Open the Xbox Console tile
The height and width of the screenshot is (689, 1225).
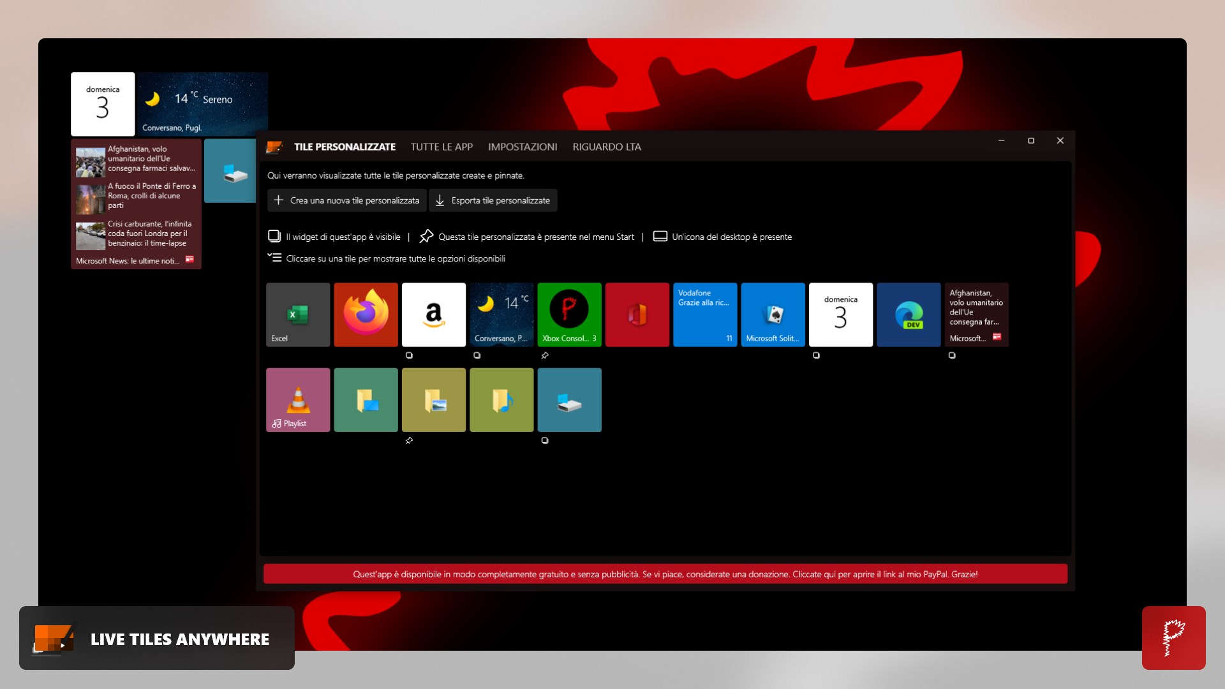click(569, 315)
